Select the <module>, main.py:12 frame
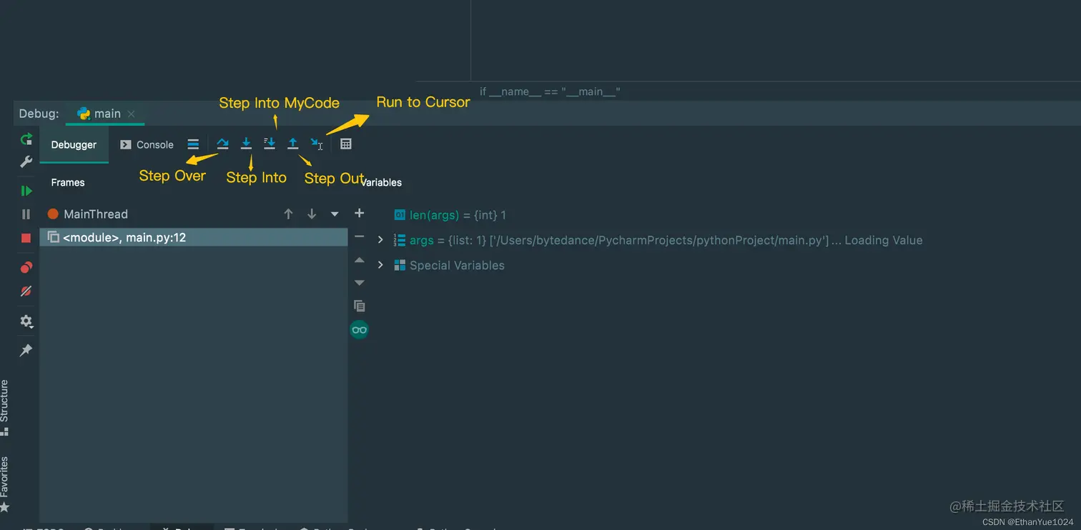Viewport: 1081px width, 530px height. point(194,237)
